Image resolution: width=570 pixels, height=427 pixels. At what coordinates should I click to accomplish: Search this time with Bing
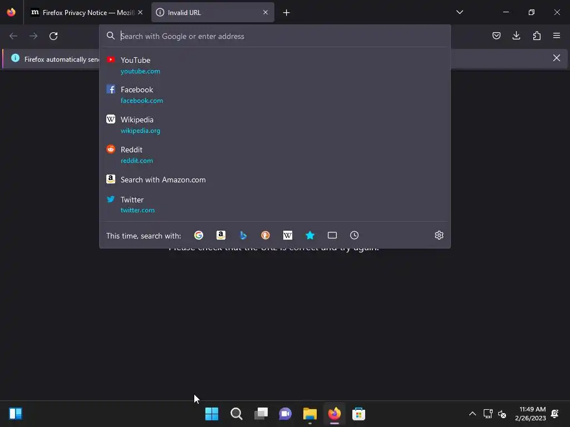point(243,235)
